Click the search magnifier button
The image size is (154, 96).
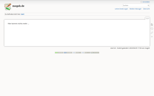tap(148, 5)
